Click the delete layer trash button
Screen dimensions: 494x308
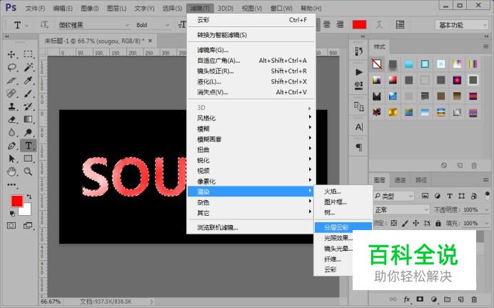click(474, 299)
